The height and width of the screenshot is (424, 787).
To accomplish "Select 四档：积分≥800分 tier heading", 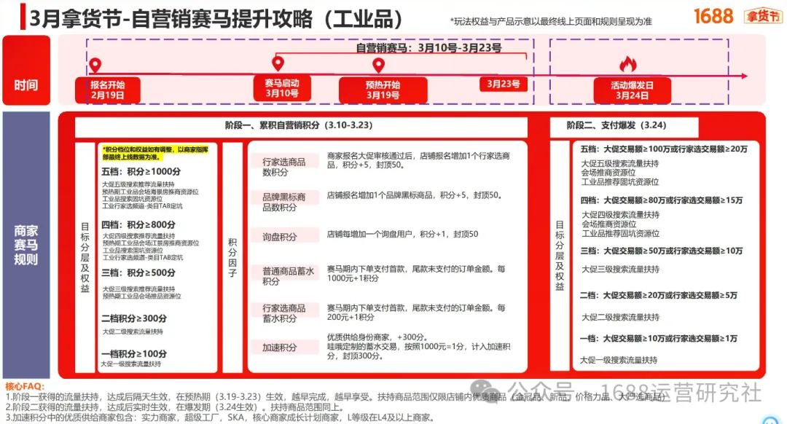I will 138,225.
